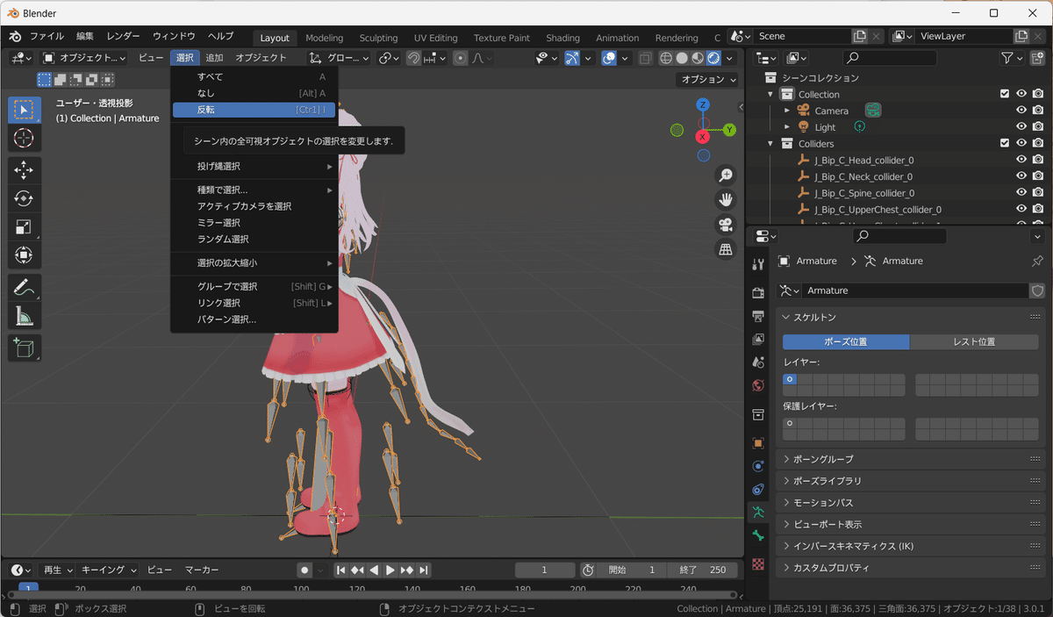Open the Scene properties tab

click(x=758, y=362)
